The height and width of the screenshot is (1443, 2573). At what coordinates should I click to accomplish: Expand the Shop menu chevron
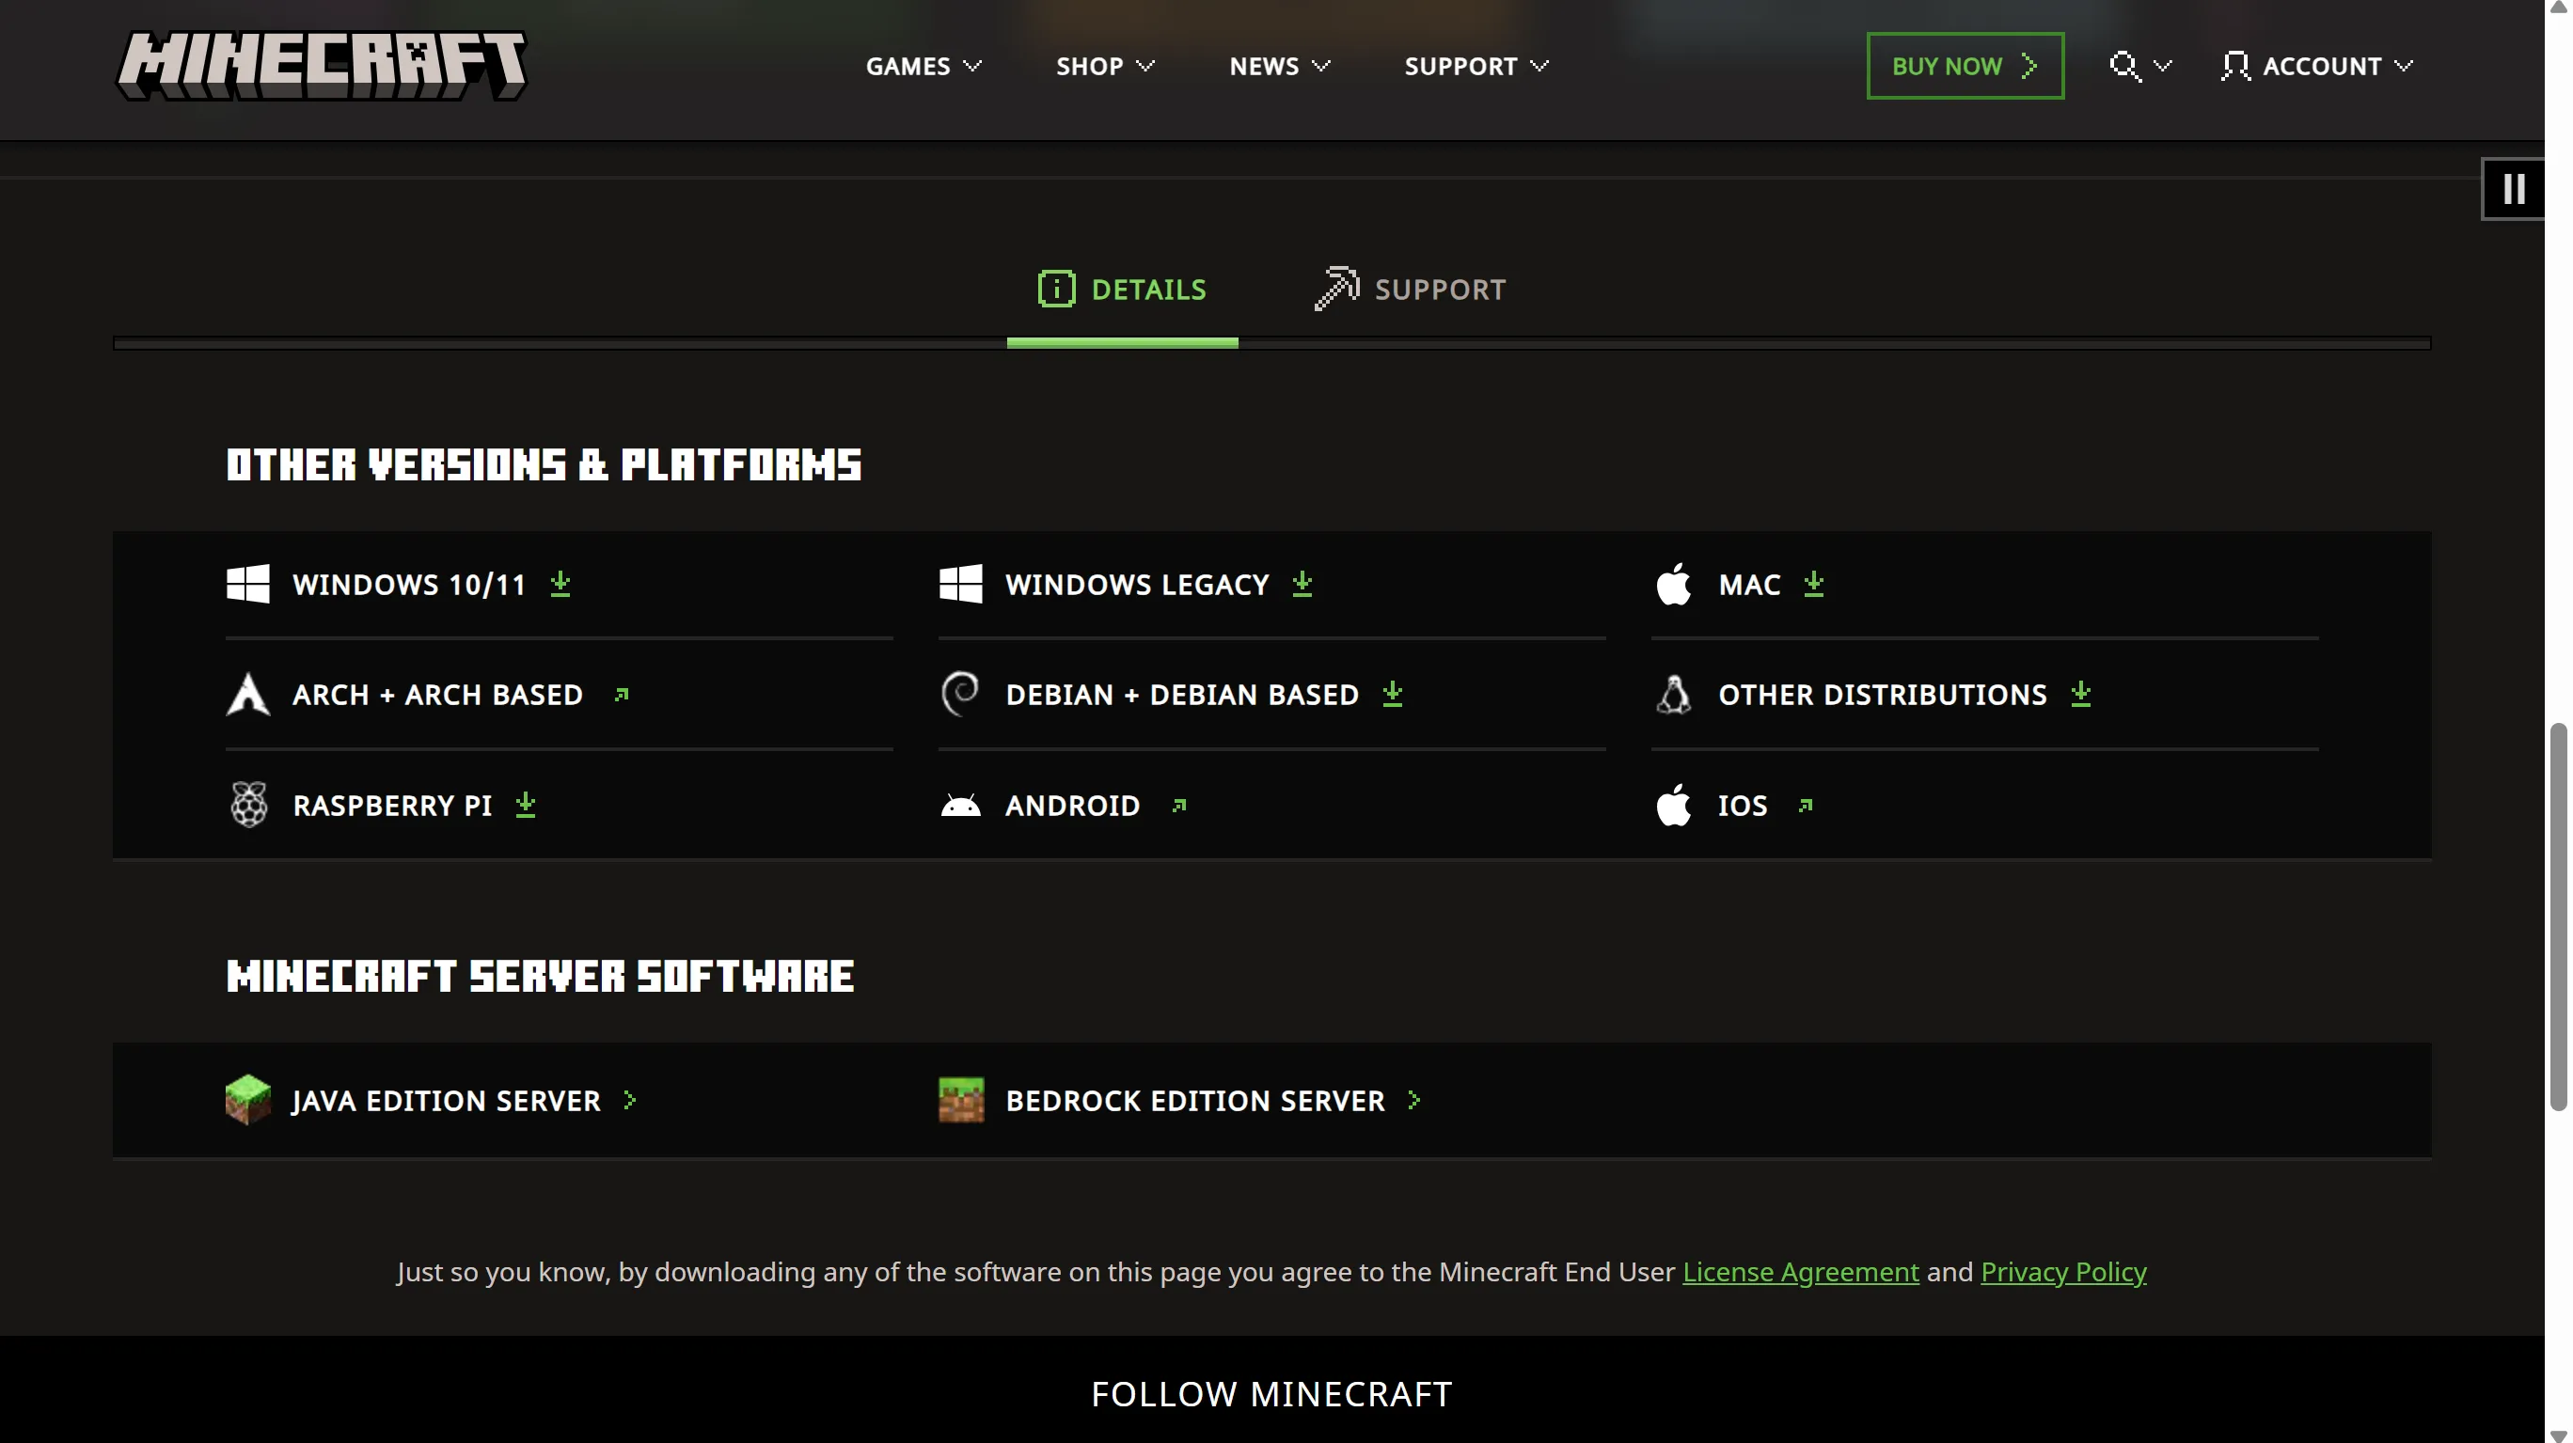click(x=1145, y=66)
